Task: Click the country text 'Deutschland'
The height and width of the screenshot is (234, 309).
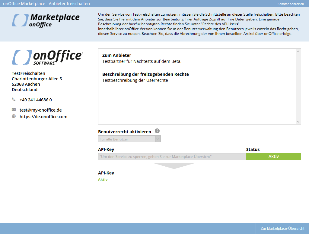Action: 25,90
